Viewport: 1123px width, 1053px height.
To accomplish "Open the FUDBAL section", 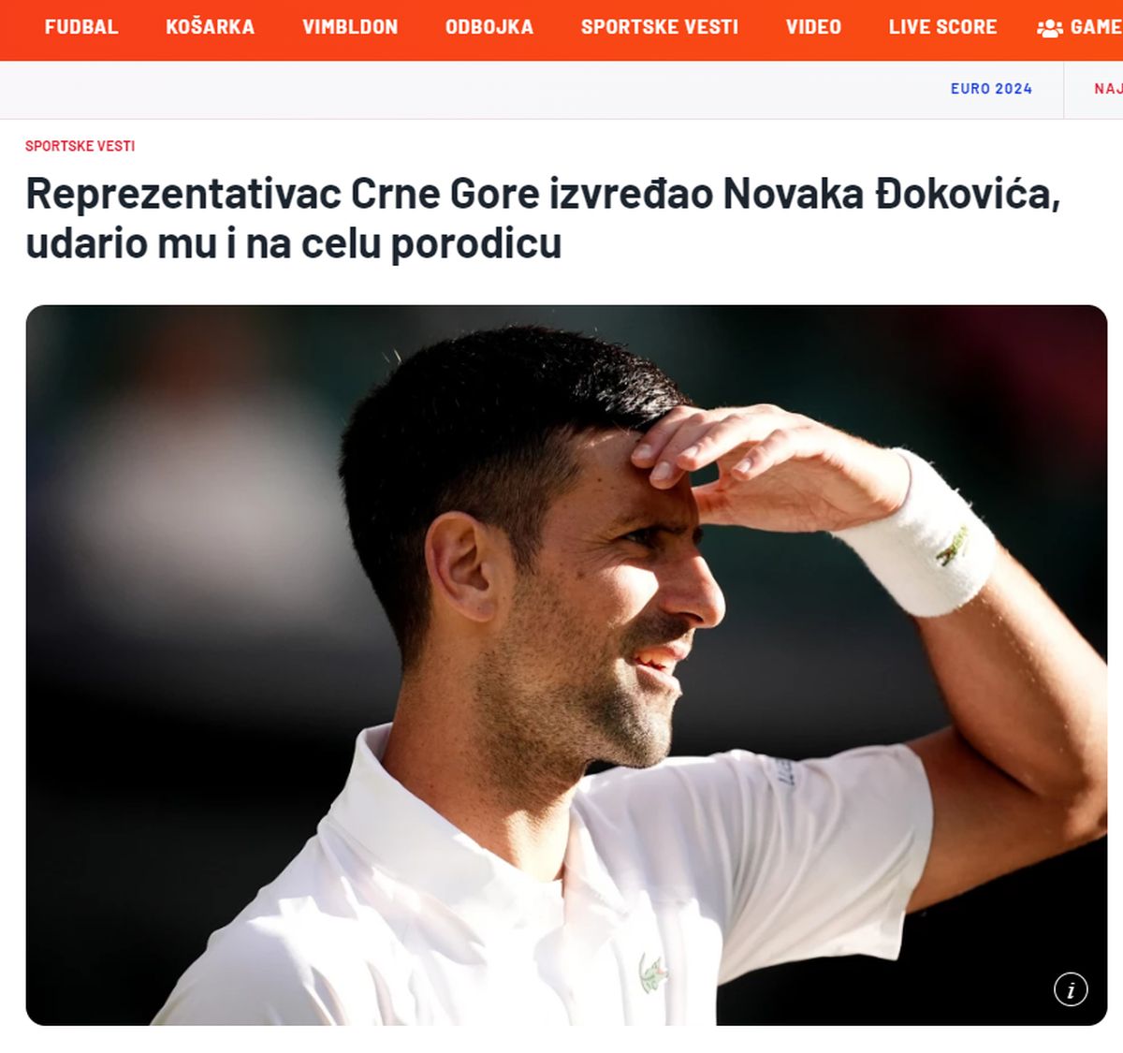I will point(81,27).
